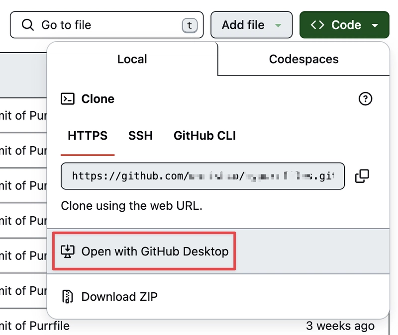Select the HTTPS clone option
This screenshot has height=335, width=398.
(x=88, y=136)
